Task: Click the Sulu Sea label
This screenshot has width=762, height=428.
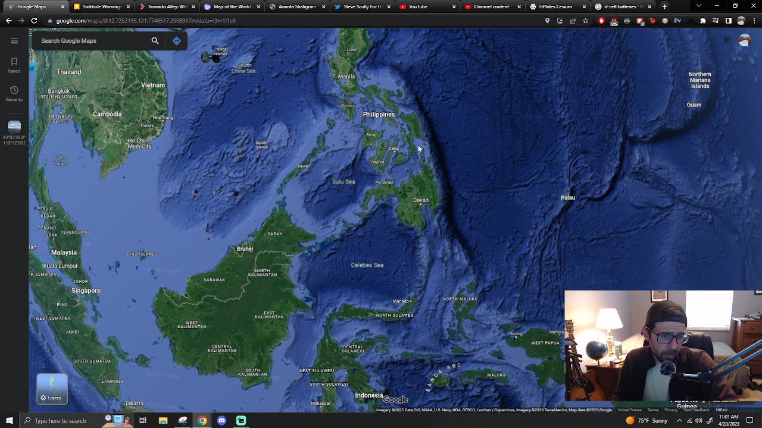Action: coord(343,182)
